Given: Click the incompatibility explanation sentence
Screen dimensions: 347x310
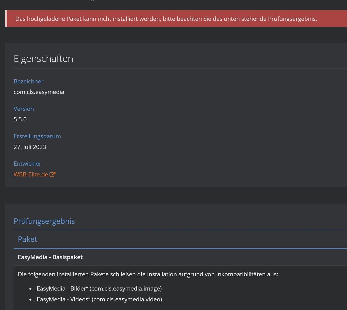Looking at the screenshot, I should click(x=148, y=274).
